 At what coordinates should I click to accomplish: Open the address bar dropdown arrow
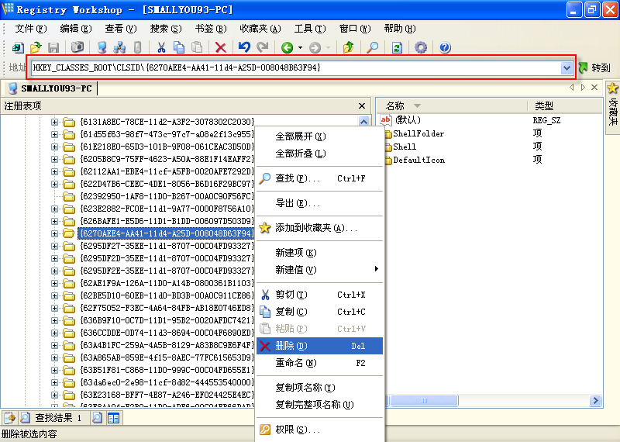567,67
